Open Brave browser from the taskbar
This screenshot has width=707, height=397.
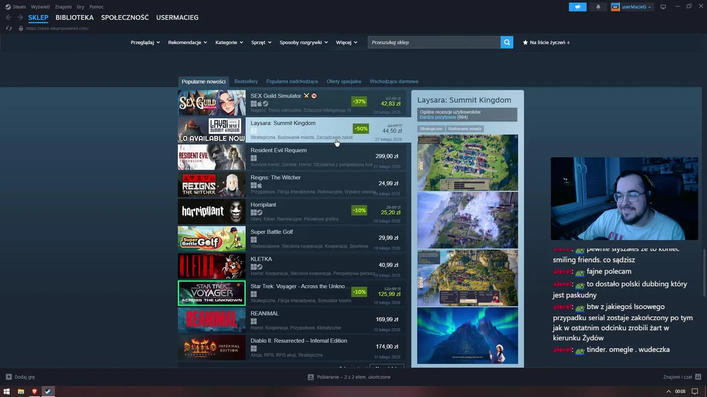point(34,391)
